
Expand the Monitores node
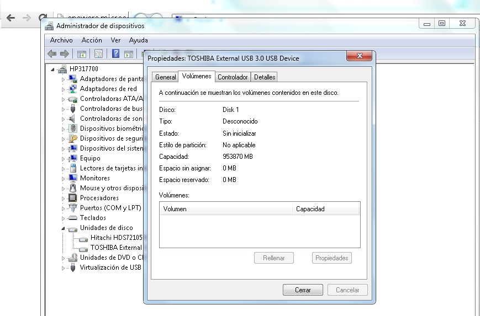(x=63, y=179)
